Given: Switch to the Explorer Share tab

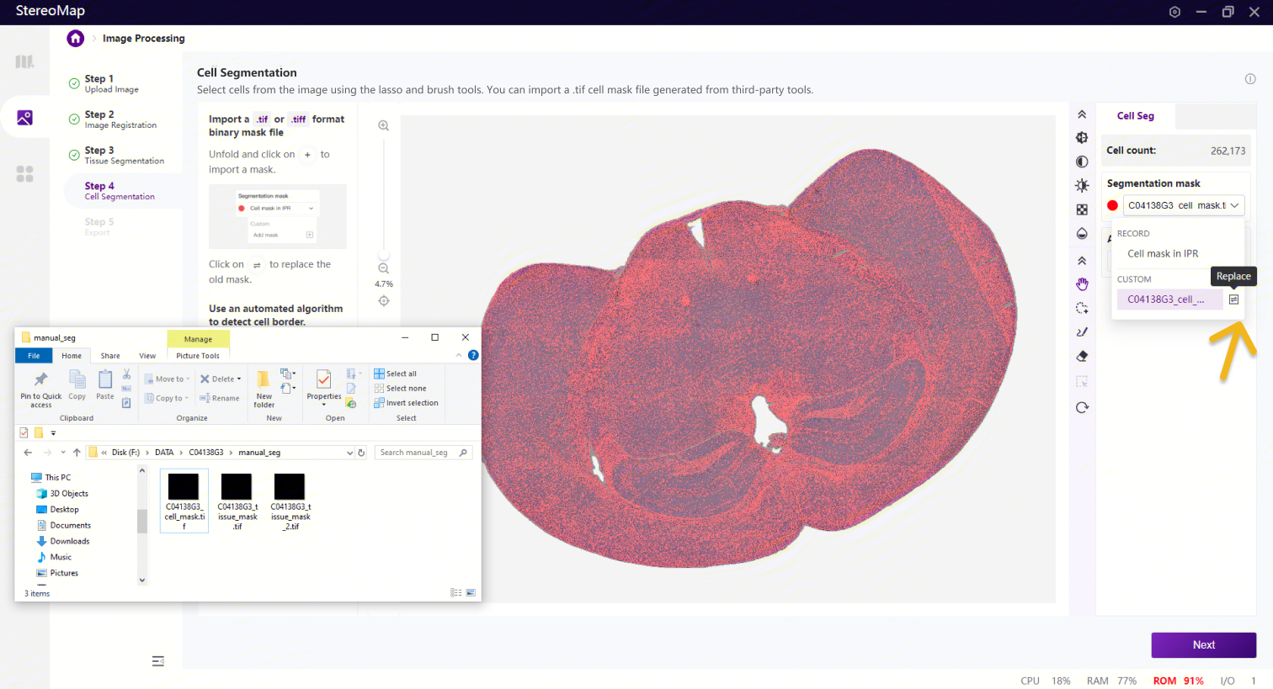Looking at the screenshot, I should tap(110, 356).
